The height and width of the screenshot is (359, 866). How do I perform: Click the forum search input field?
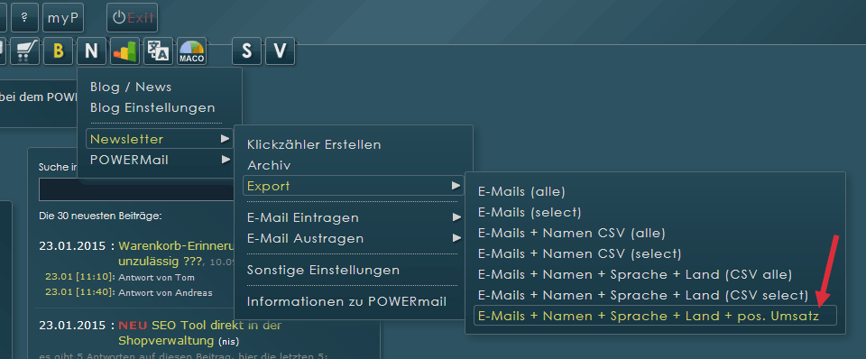pos(137,189)
